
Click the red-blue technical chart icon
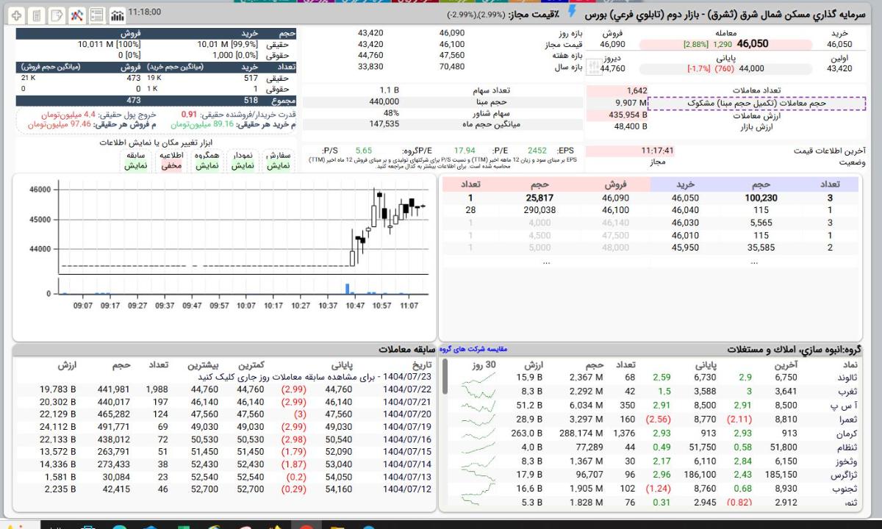(76, 15)
